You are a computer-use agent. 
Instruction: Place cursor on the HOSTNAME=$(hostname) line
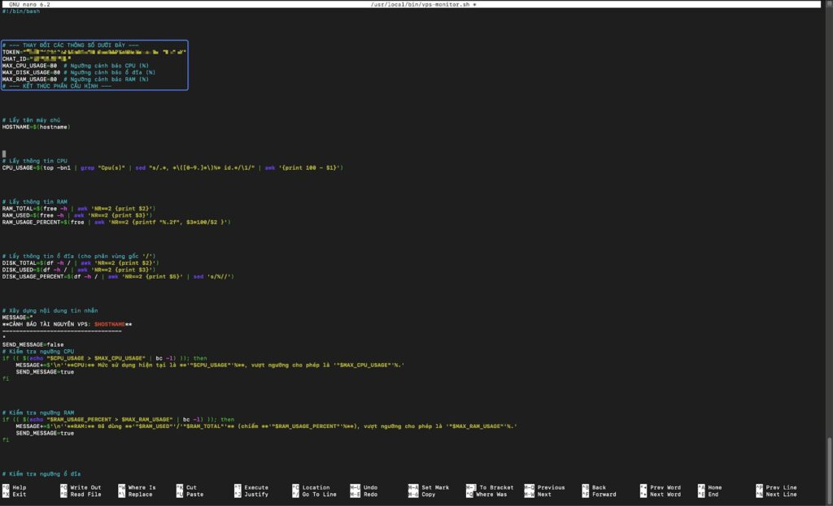pyautogui.click(x=36, y=127)
